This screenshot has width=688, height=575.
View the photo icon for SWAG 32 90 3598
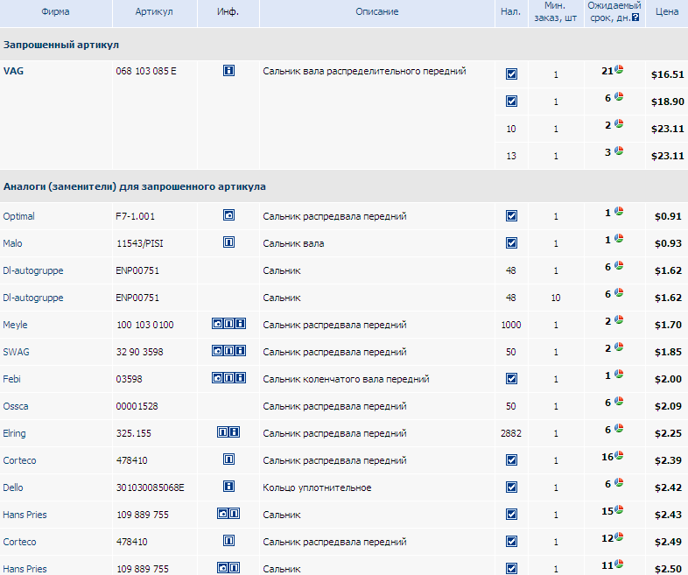218,351
